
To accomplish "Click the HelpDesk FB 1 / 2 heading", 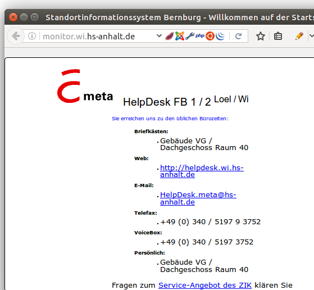I will click(x=167, y=102).
